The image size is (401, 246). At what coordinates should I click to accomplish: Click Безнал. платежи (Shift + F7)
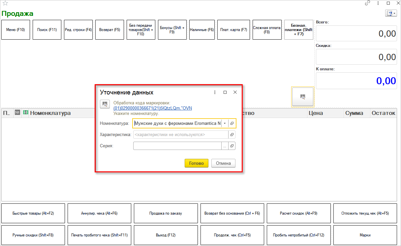(299, 30)
